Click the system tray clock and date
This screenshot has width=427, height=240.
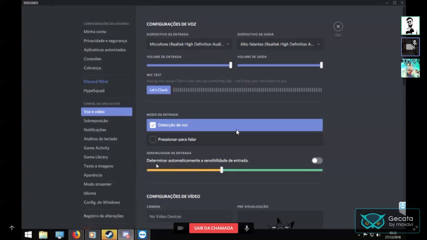pos(393,235)
